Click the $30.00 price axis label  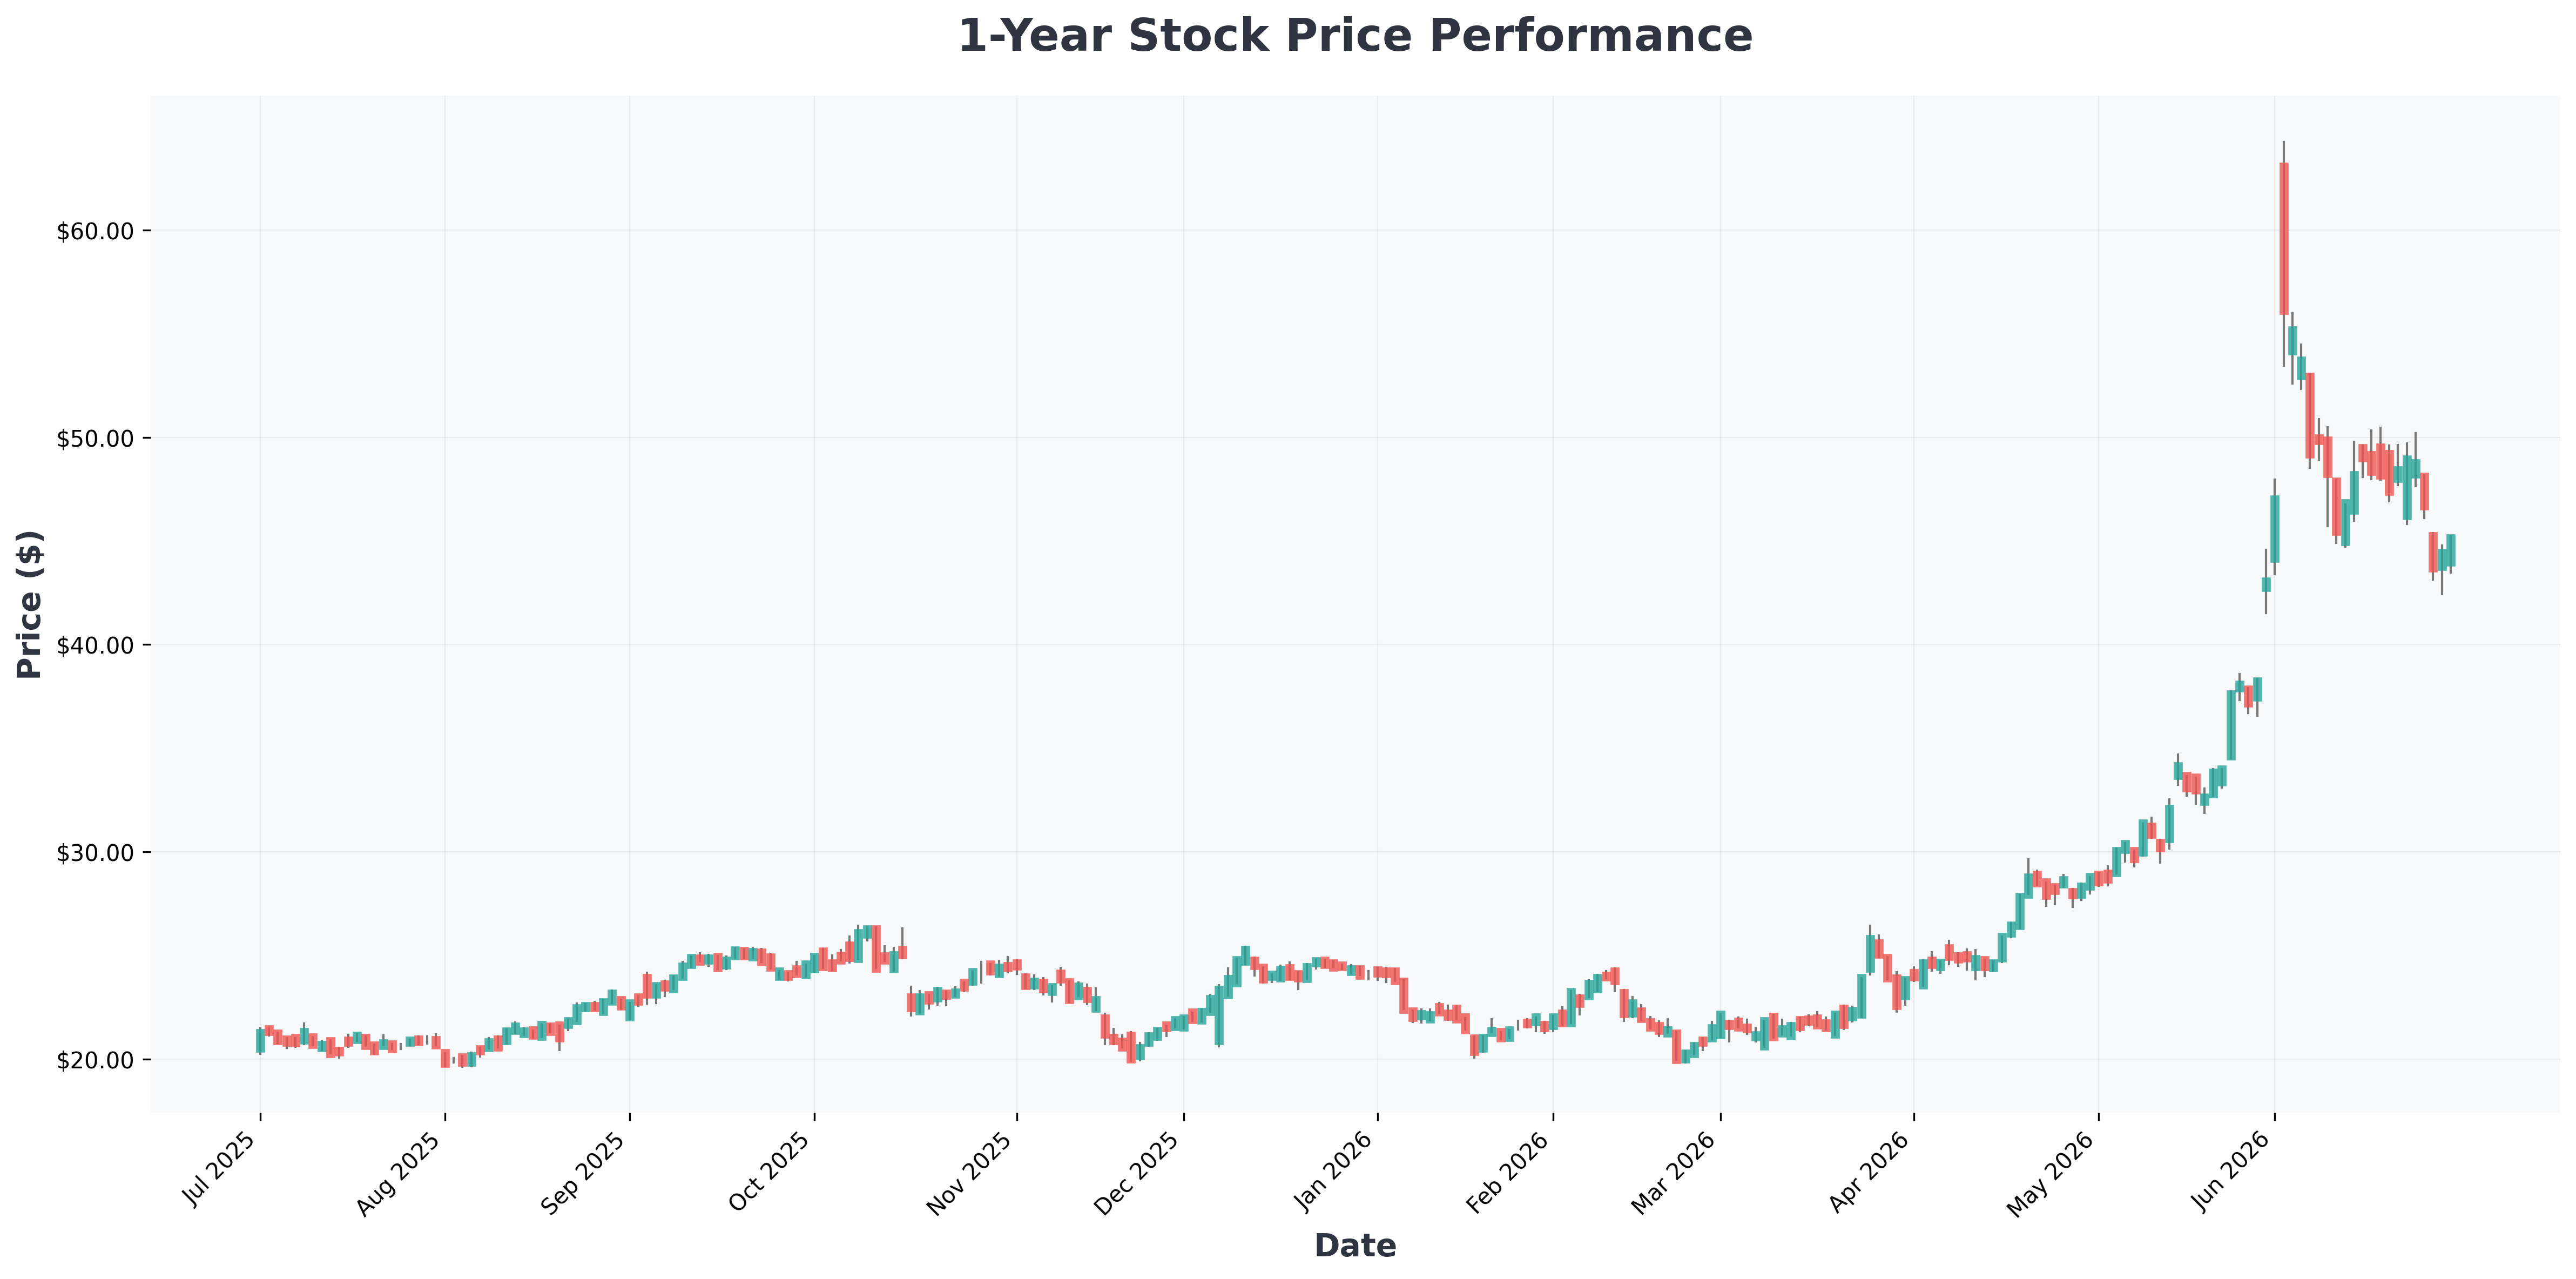pos(94,852)
